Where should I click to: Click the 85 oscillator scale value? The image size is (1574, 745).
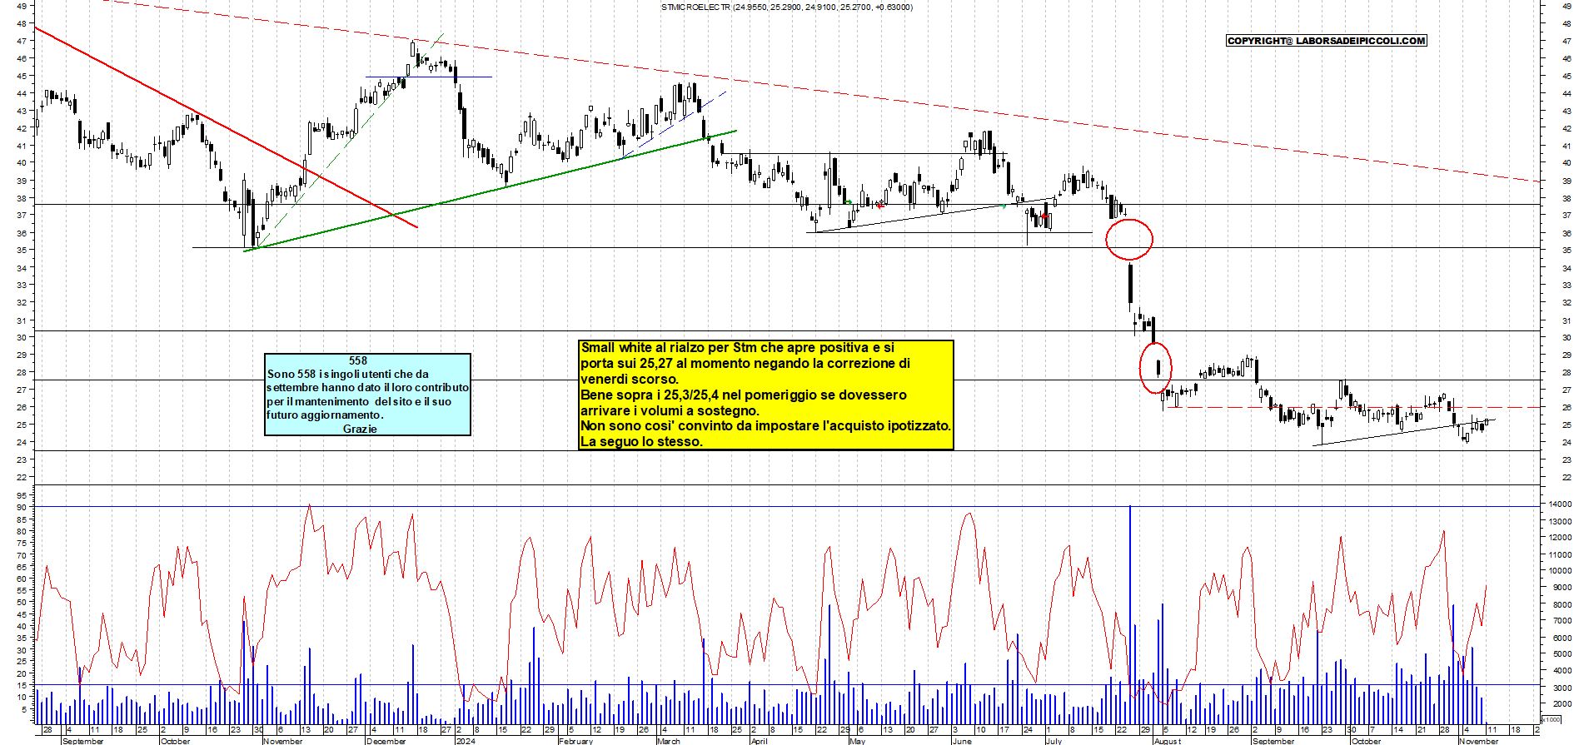tap(22, 519)
